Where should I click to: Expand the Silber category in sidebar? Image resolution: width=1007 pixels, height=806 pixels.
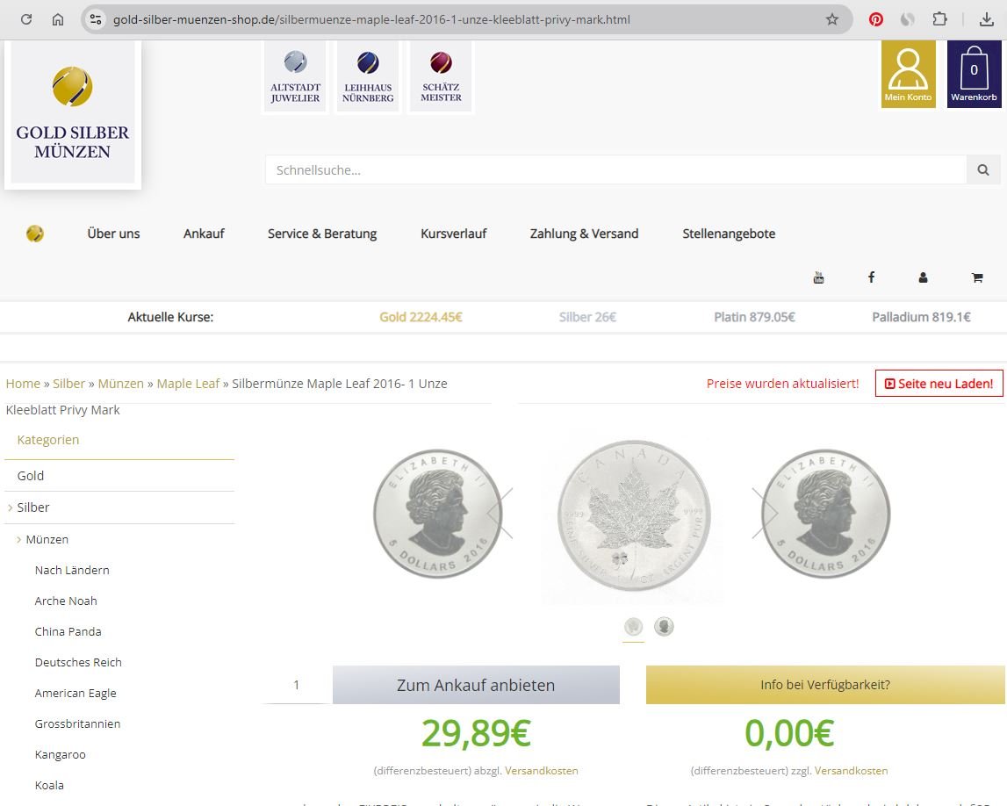tap(33, 507)
